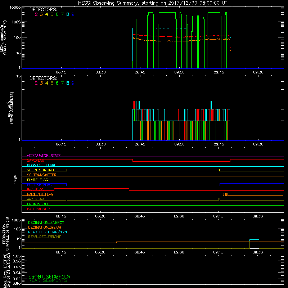Click red detector 1 in top legend

tap(31, 14)
